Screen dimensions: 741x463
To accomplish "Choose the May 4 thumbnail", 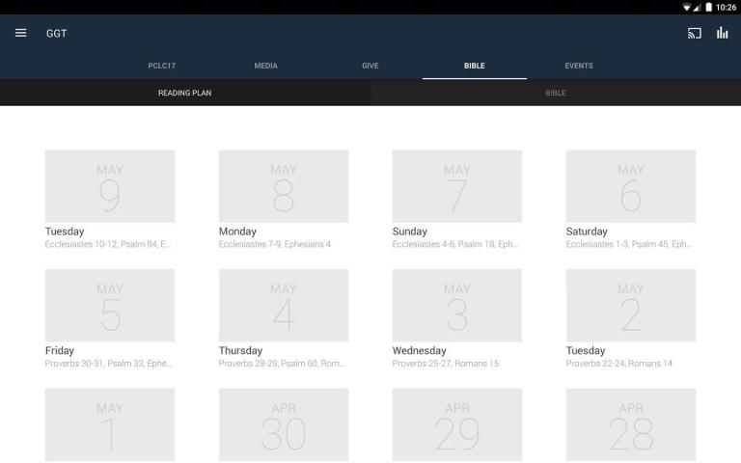I will pyautogui.click(x=284, y=306).
